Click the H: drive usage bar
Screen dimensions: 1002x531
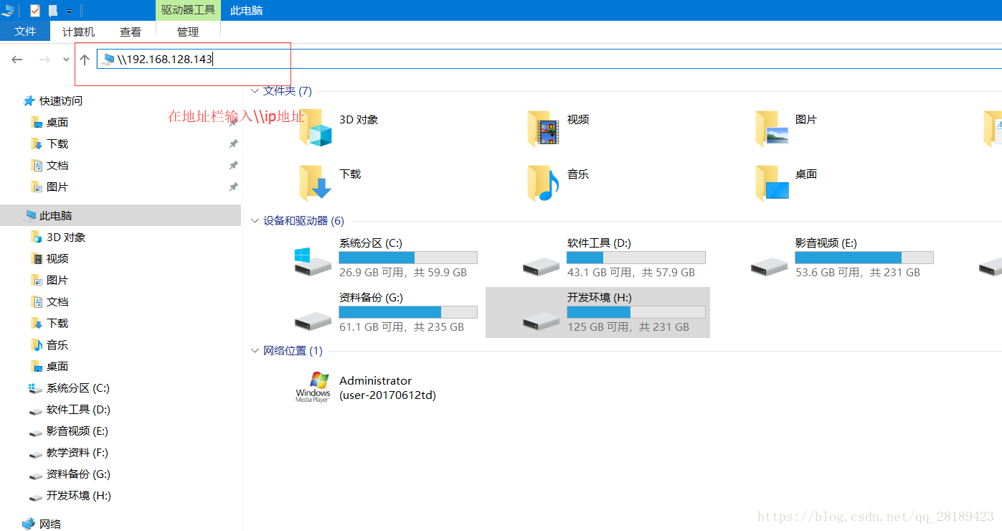coord(636,312)
